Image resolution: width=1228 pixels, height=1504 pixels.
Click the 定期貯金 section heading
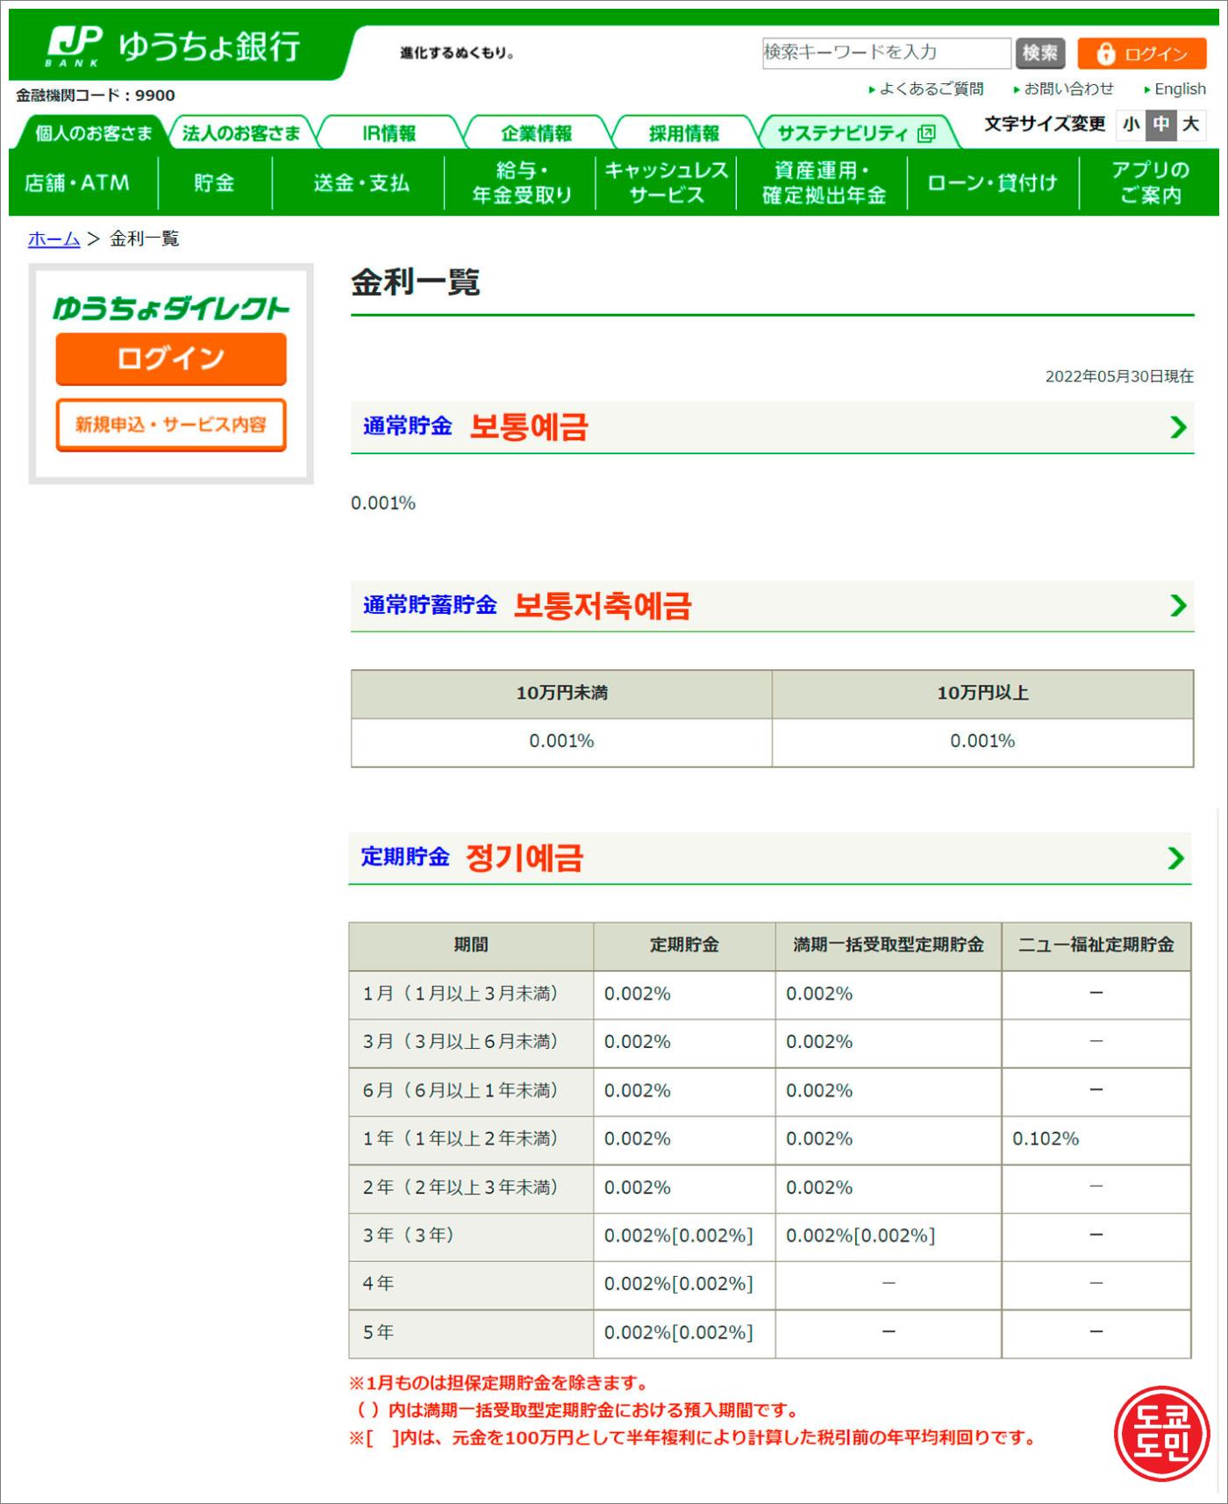coord(405,856)
